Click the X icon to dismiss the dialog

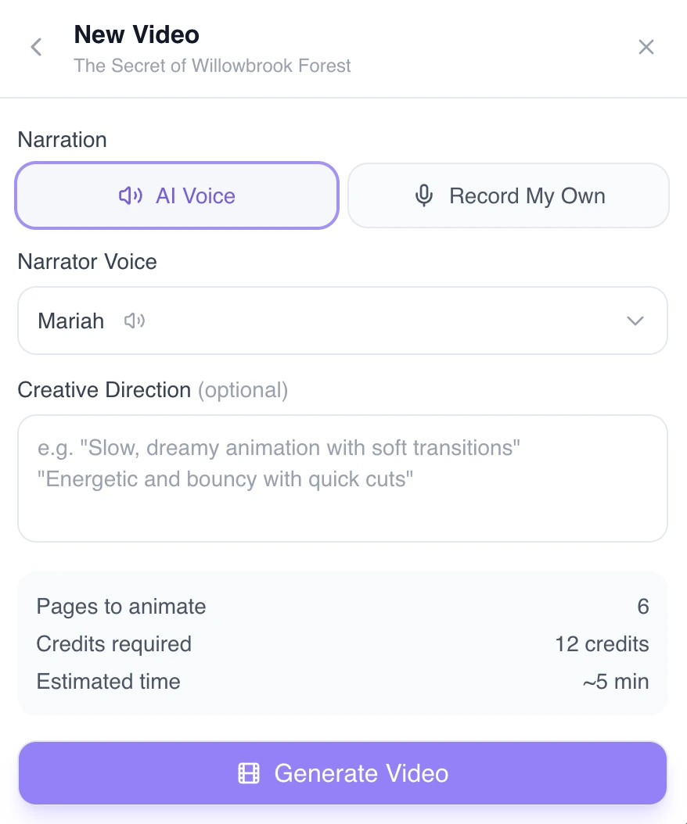[646, 47]
